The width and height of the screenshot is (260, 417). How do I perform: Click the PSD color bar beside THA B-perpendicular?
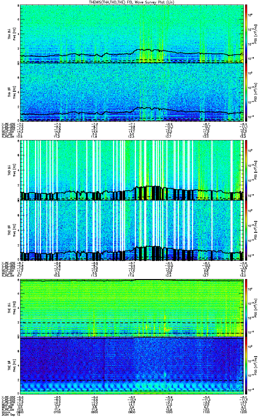pyautogui.click(x=246, y=34)
